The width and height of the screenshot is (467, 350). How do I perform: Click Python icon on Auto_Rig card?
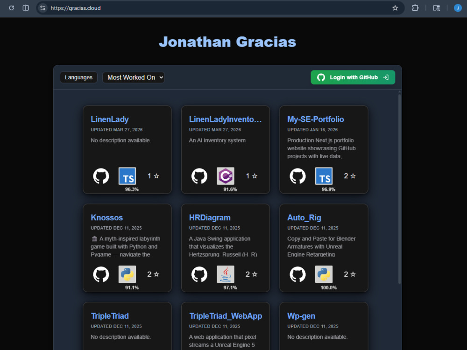point(324,274)
